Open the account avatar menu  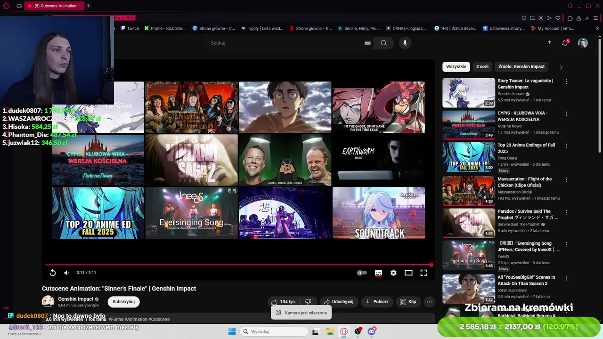(x=583, y=43)
